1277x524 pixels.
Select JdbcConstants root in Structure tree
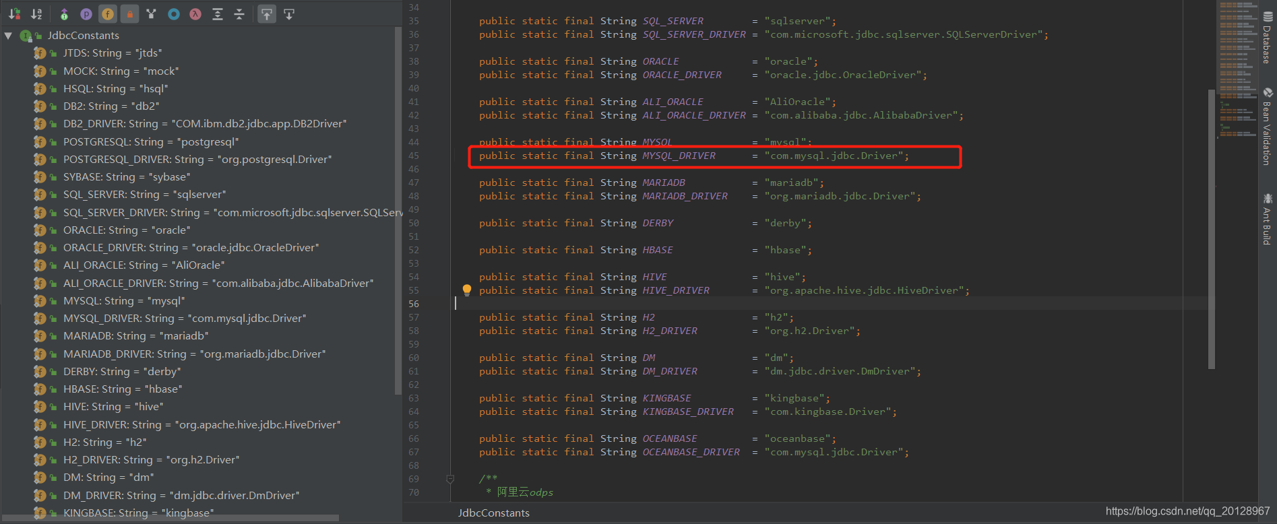click(83, 36)
